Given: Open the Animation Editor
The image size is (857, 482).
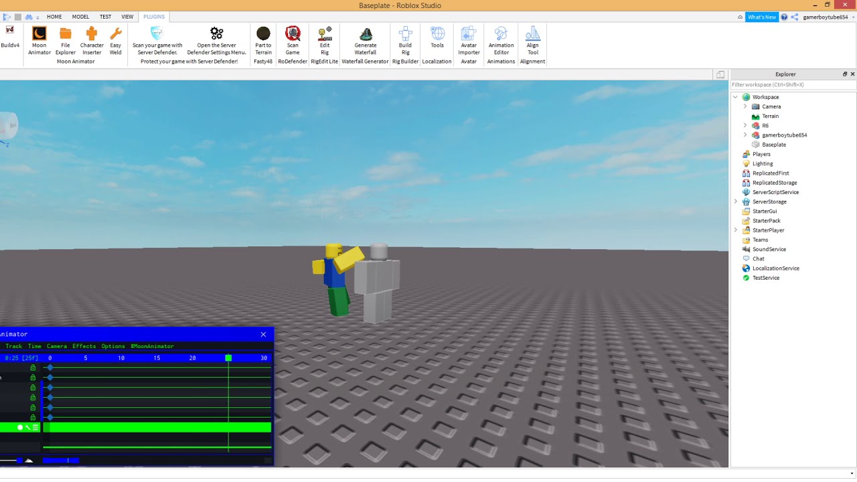Looking at the screenshot, I should (501, 41).
